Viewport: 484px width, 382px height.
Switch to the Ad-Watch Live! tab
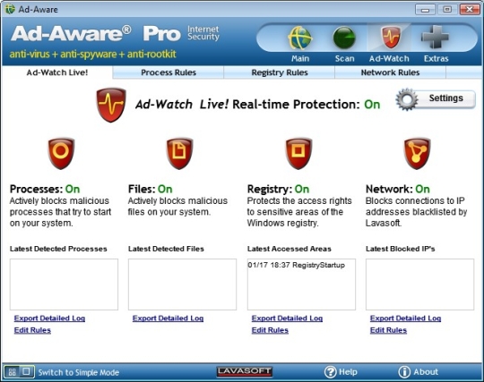click(x=57, y=72)
